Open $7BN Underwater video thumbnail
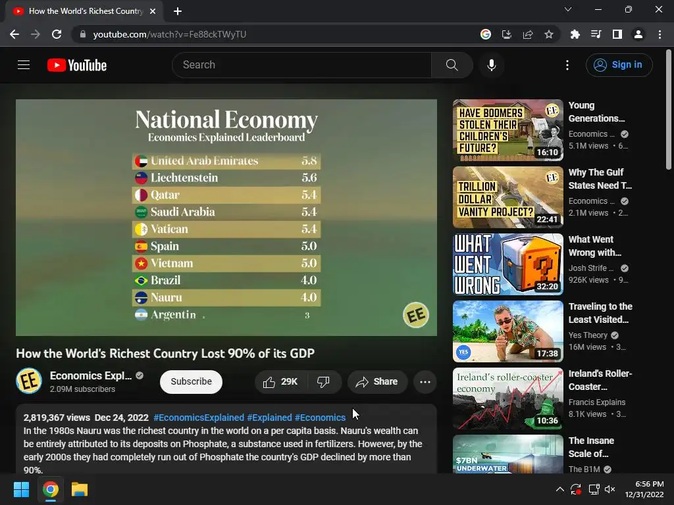Screen dimensions: 674x505 point(507,454)
